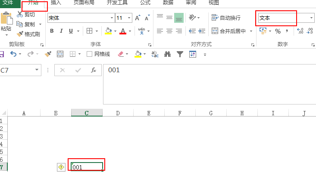
Task: Click Insert Function fx button
Action: [93, 70]
